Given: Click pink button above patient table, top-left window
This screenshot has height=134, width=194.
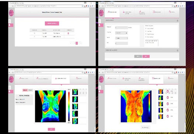Looking at the screenshot, I should tap(52, 23).
